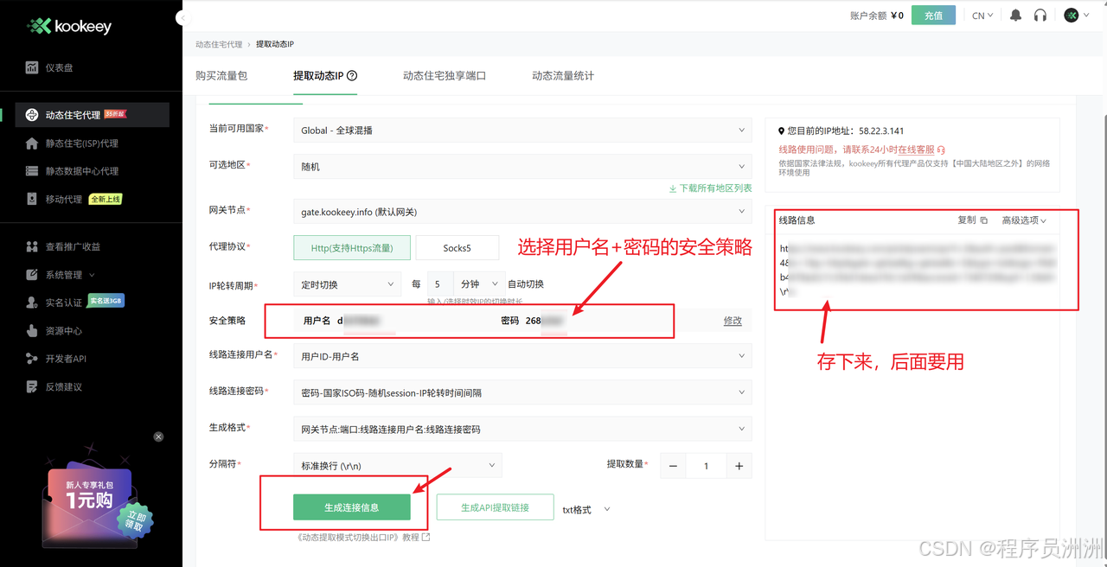Click the help icon next to 提取动态IP
This screenshot has height=567, width=1107.
(352, 76)
